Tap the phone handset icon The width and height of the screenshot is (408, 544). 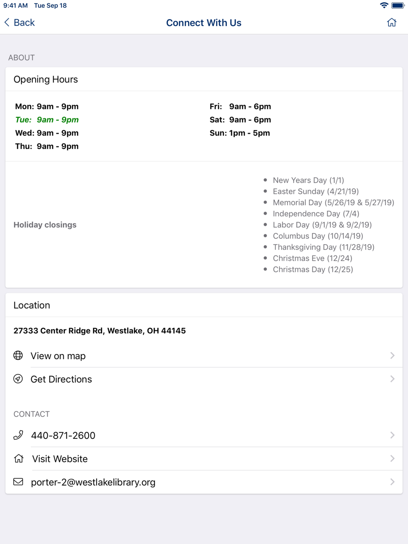18,435
